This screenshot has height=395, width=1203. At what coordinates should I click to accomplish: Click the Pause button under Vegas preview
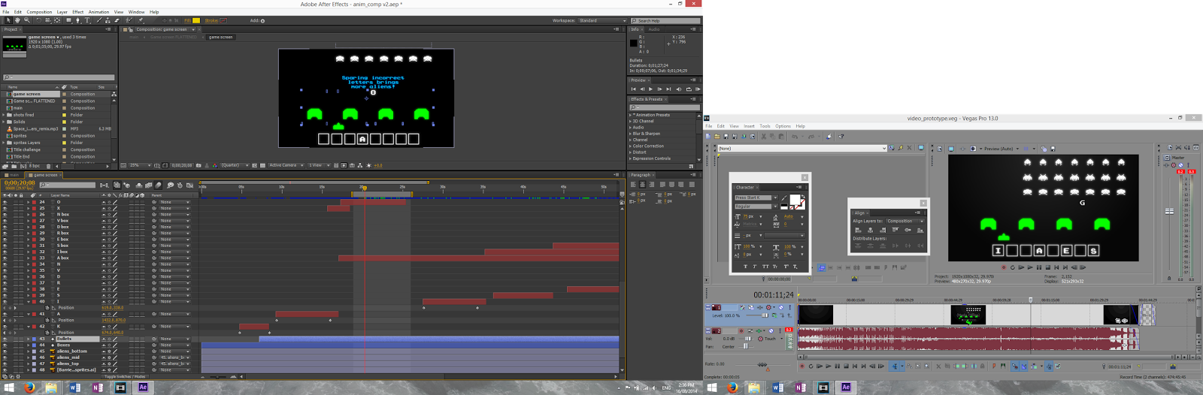click(1039, 267)
